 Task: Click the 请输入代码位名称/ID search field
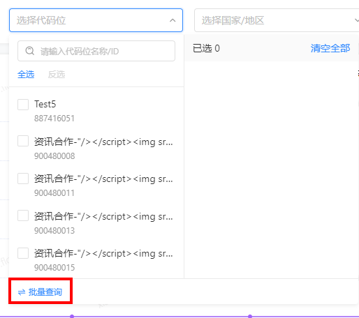tap(96, 51)
